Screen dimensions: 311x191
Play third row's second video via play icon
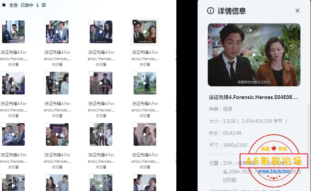click(57, 134)
